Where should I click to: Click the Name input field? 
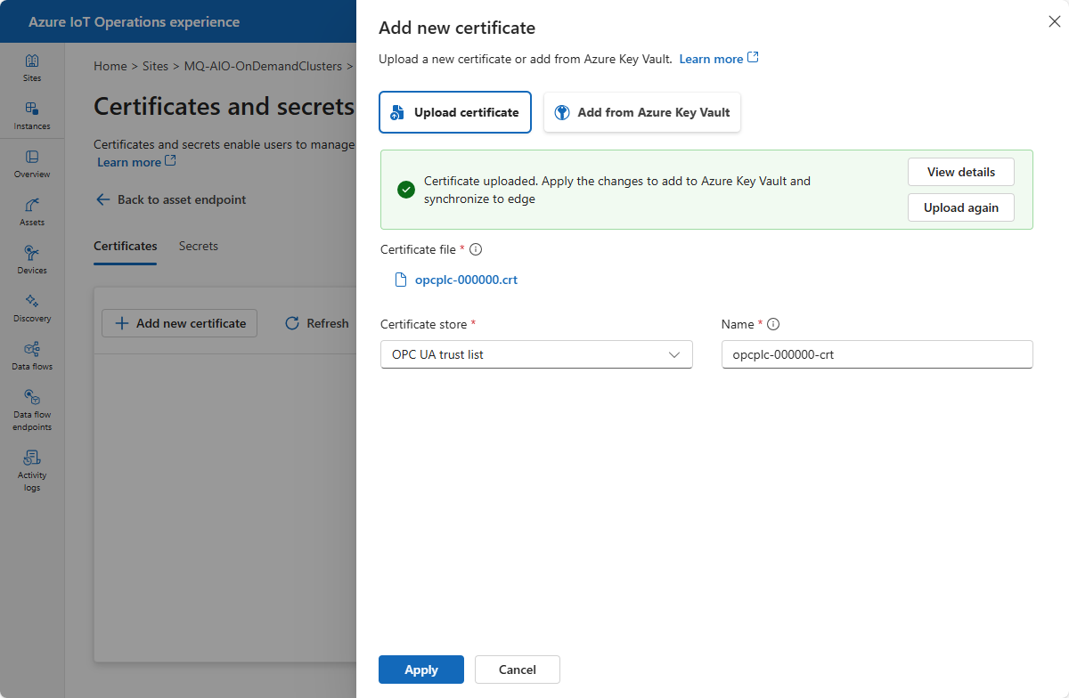(x=877, y=354)
